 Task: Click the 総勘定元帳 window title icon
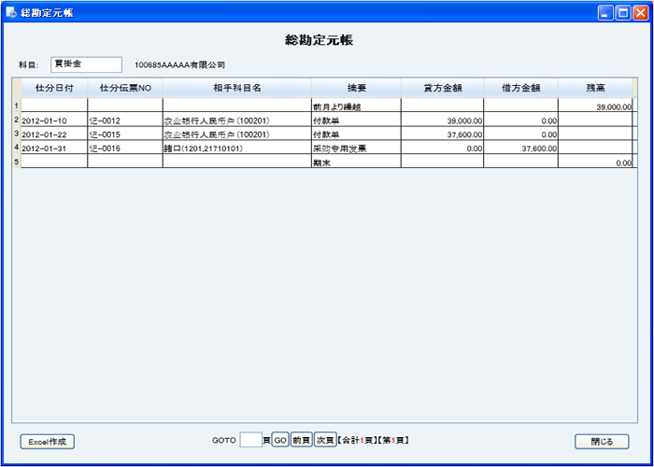pyautogui.click(x=11, y=12)
